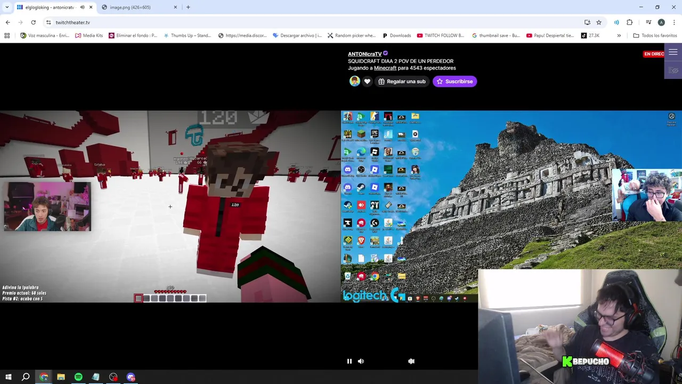This screenshot has height=384, width=682.
Task: Open the thumbnail save bookmark
Action: coord(496,36)
